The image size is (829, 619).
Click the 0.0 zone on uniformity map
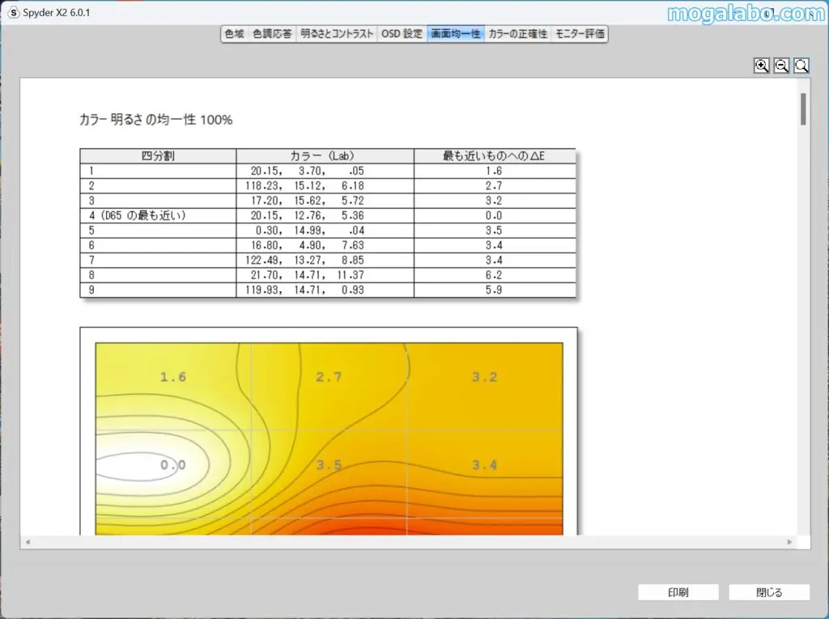pos(172,465)
